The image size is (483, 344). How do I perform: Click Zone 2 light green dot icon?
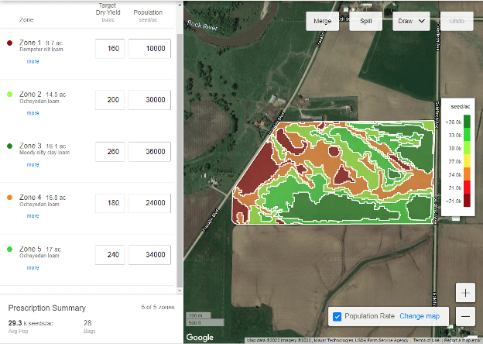(x=9, y=95)
